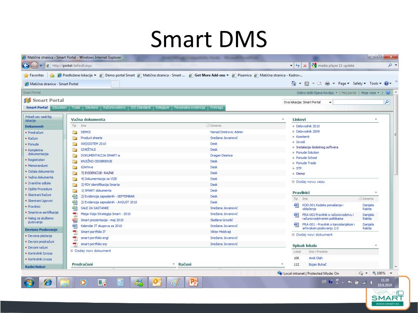Open the Product sheets folder
418x313 pixels.
pos(91,138)
